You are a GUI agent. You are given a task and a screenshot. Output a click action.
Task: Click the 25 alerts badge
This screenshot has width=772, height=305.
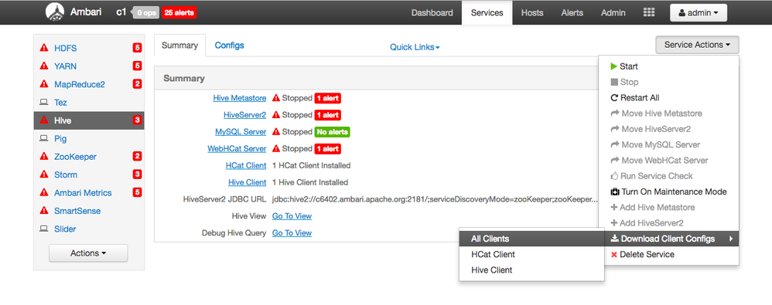coord(179,13)
